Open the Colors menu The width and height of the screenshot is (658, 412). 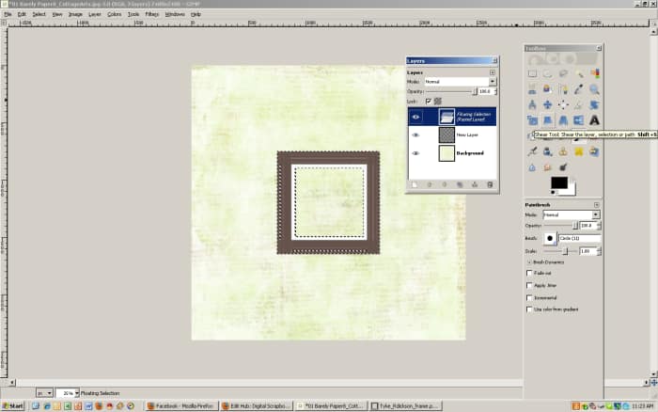(114, 14)
